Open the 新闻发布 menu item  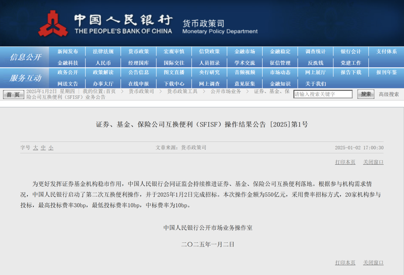coord(68,52)
